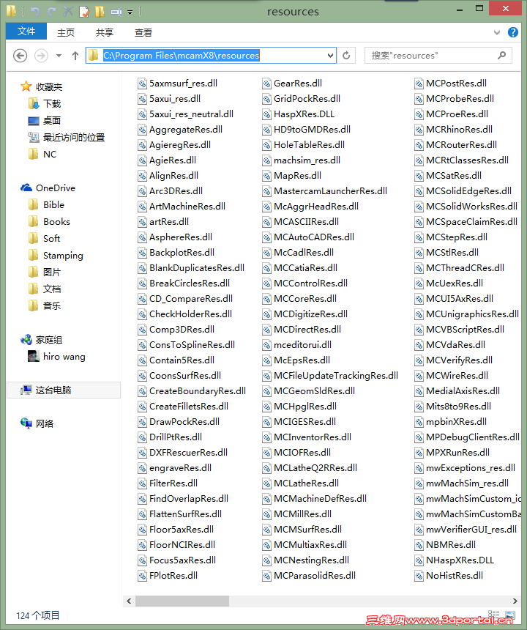Click the dll icon of HaspXRes.DLL
527x630 pixels.
tap(266, 114)
